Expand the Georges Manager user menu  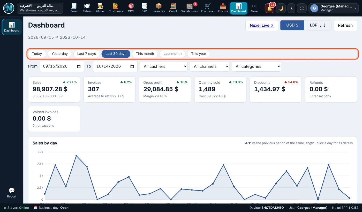[334, 8]
